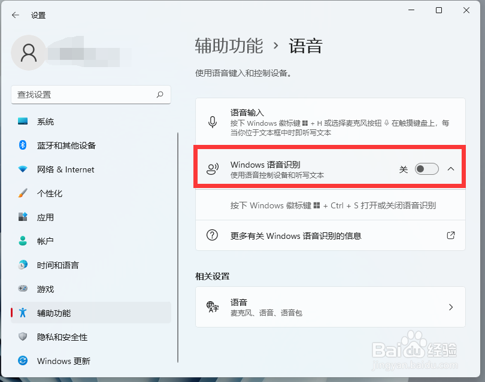
Task: Click the Windows 更新 sync icon
Action: [23, 360]
